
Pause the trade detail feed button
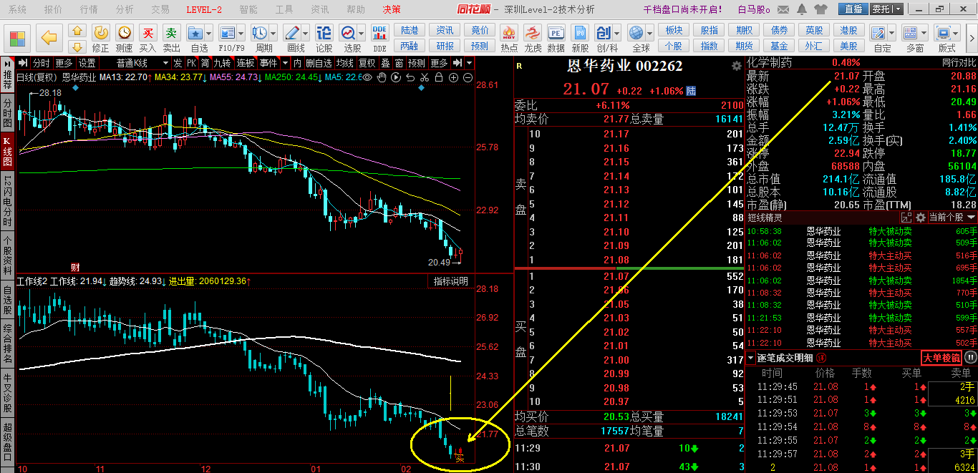tap(970, 357)
